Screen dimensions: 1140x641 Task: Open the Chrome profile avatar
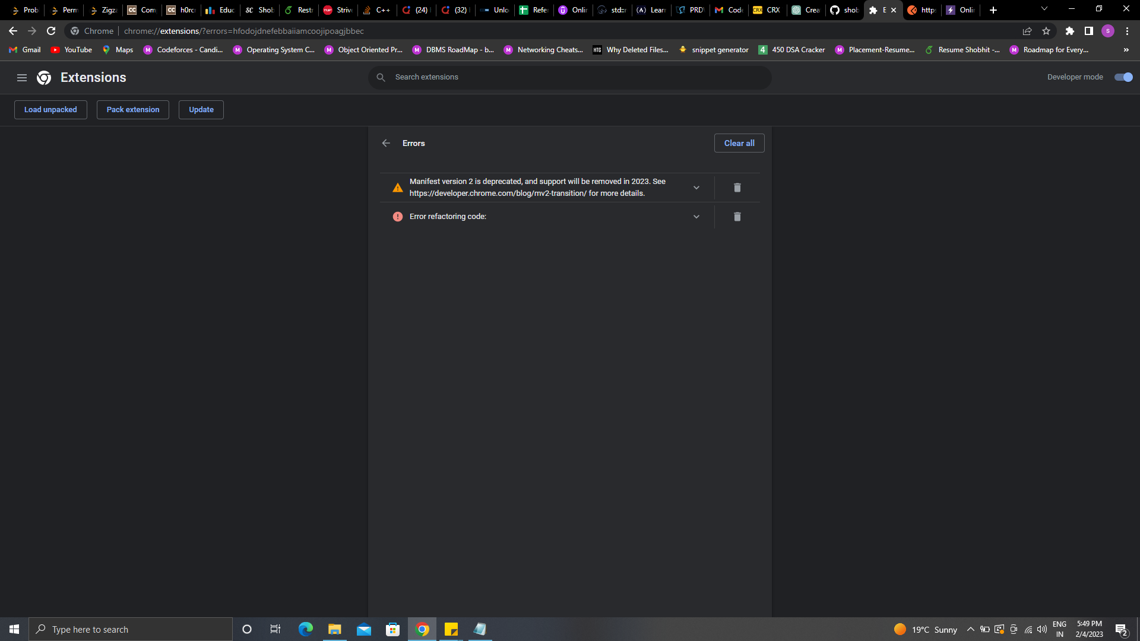tap(1108, 31)
